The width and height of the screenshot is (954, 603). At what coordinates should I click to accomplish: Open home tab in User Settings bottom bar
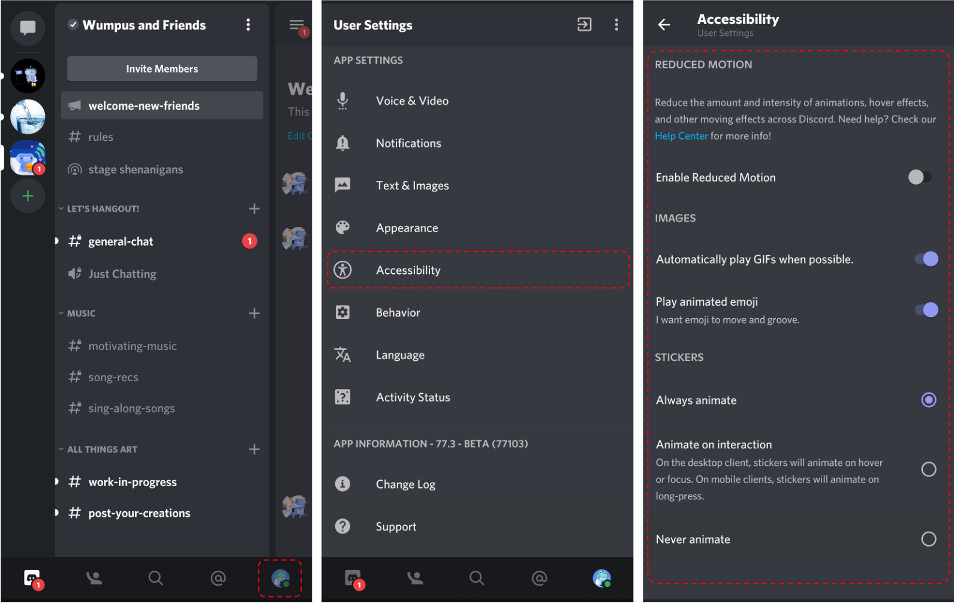click(x=354, y=578)
